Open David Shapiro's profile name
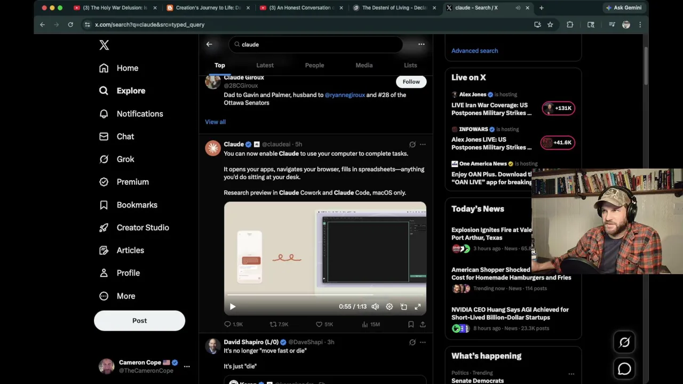 tap(251, 342)
